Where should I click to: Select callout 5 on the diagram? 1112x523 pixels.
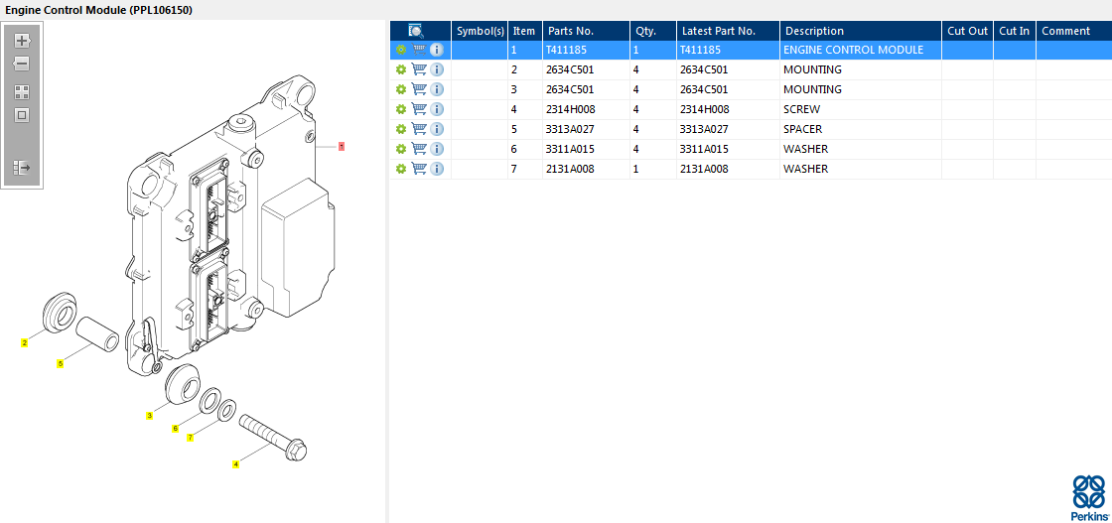pos(61,363)
